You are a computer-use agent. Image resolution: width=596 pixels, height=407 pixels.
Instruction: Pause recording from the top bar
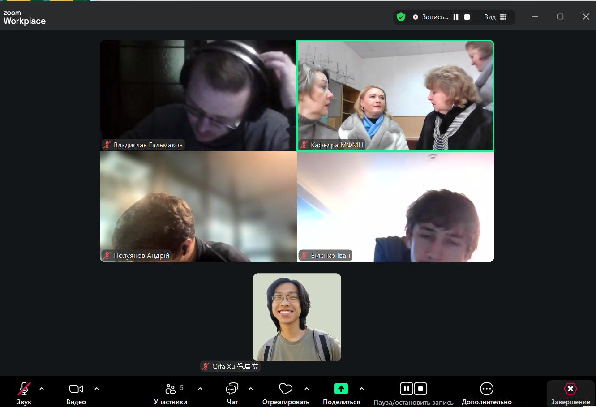tap(456, 17)
